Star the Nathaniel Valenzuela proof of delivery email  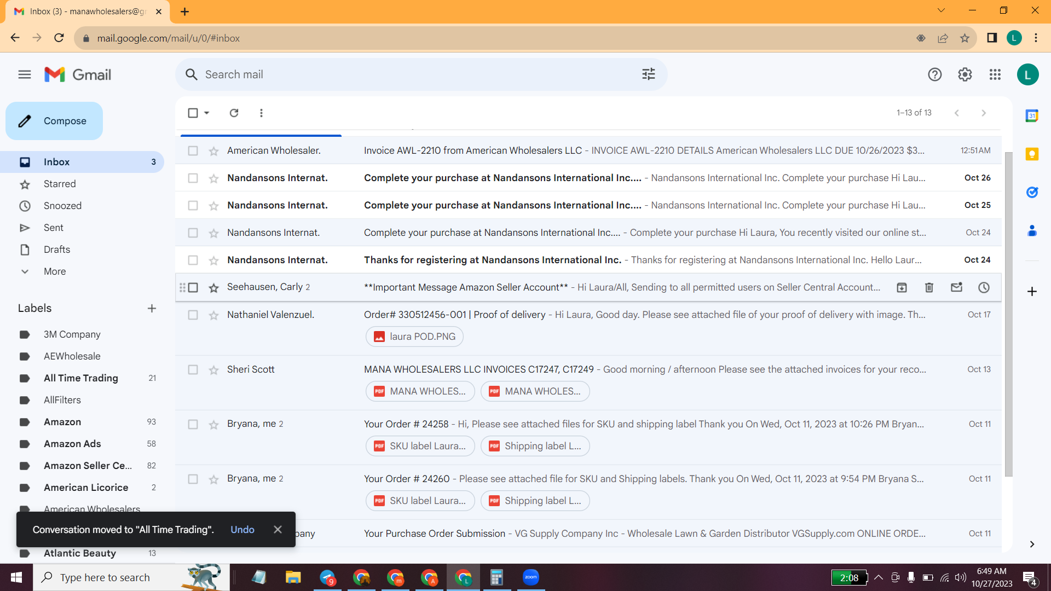tap(213, 315)
